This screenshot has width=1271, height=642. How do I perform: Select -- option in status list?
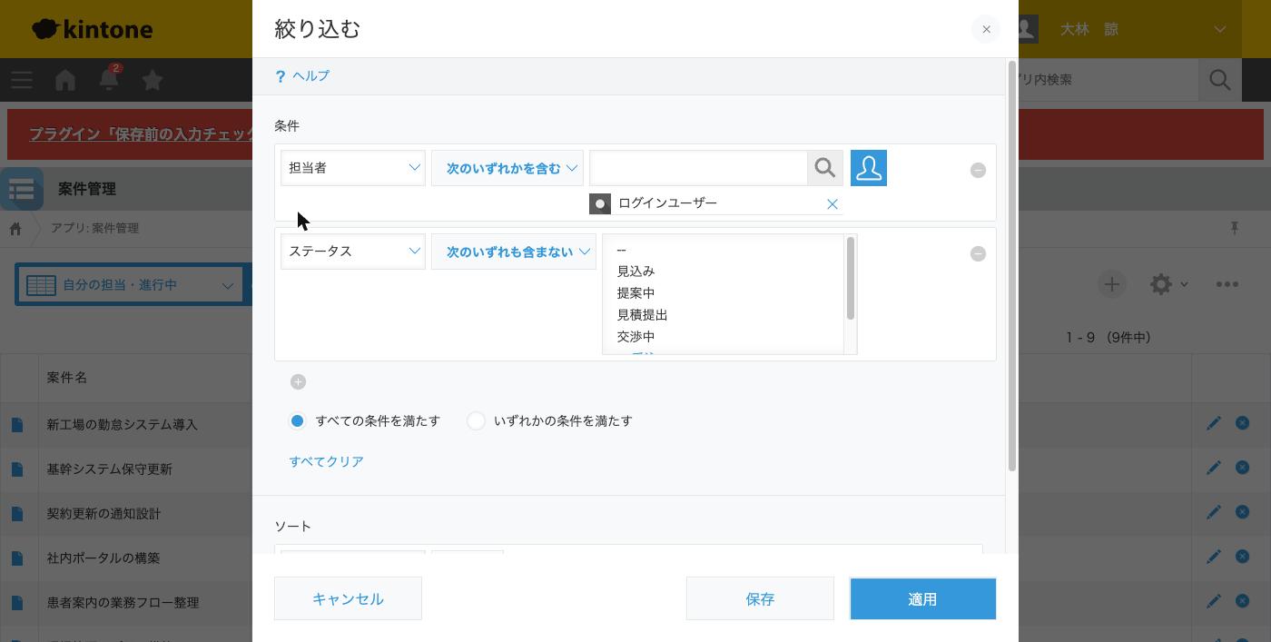point(724,250)
